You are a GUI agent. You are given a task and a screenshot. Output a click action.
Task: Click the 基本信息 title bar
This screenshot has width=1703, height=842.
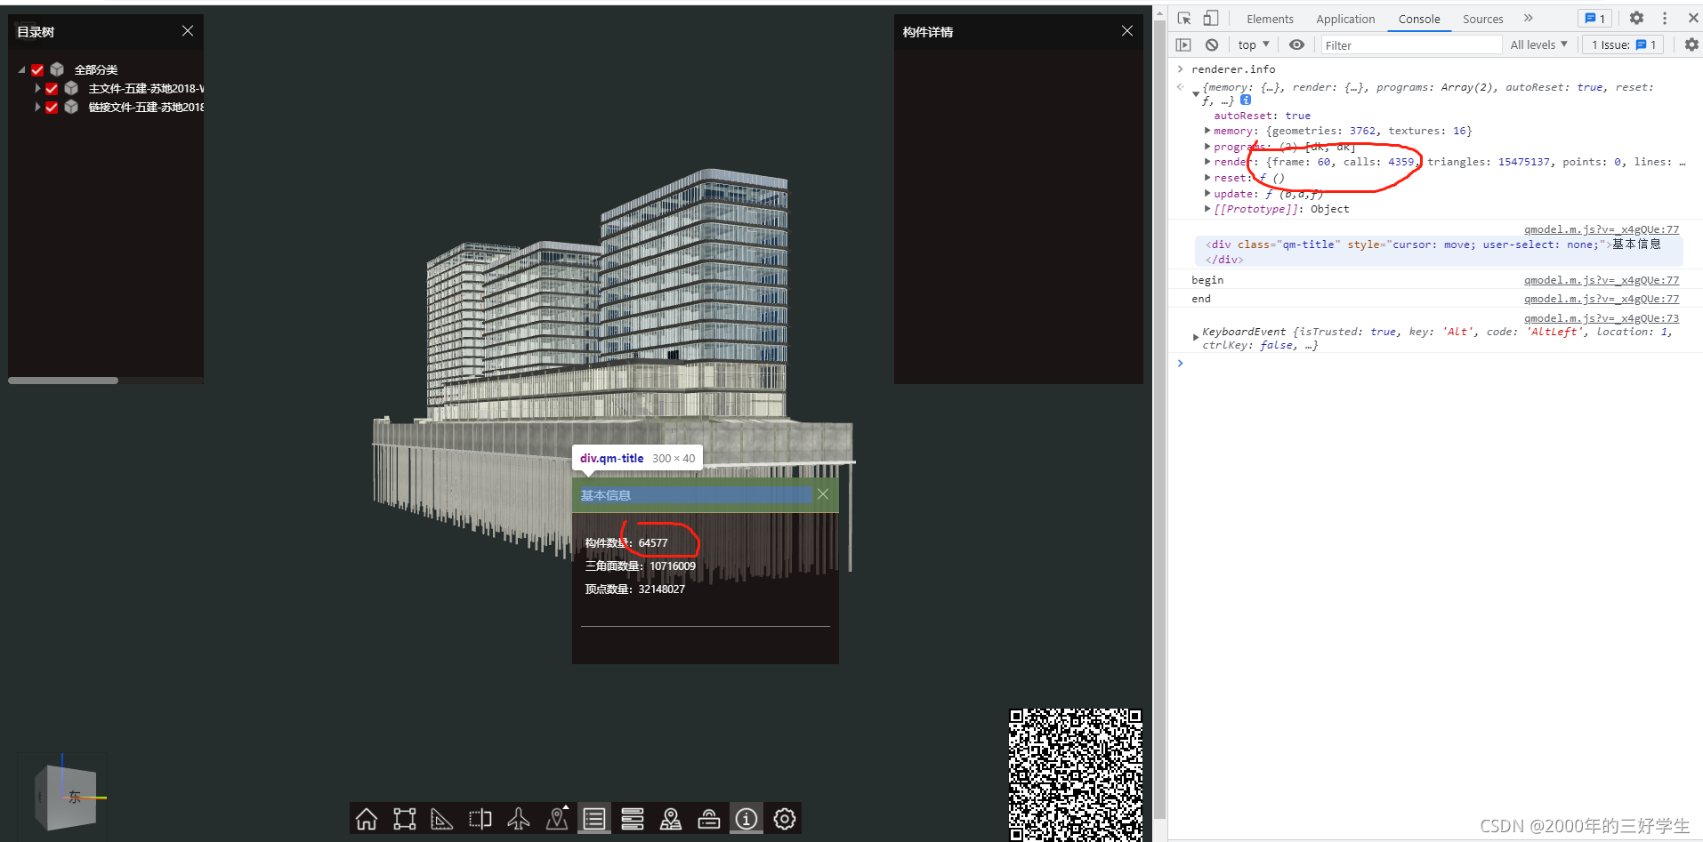coord(706,495)
